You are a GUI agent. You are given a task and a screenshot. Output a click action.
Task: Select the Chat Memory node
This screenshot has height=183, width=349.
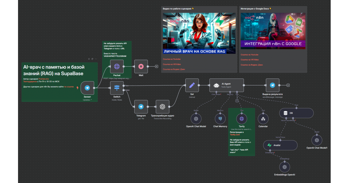[220, 119]
